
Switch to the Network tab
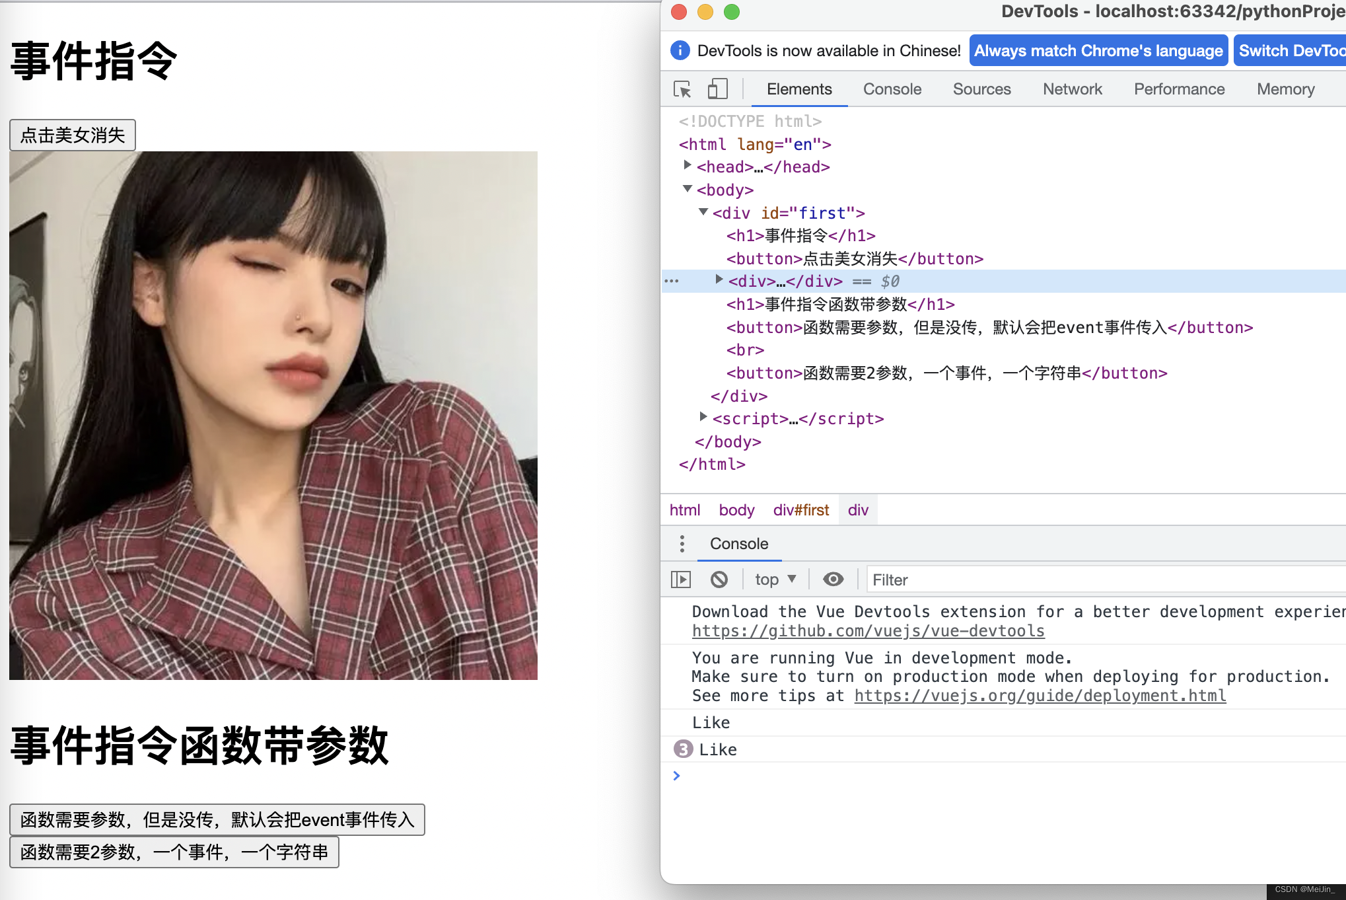[1072, 89]
